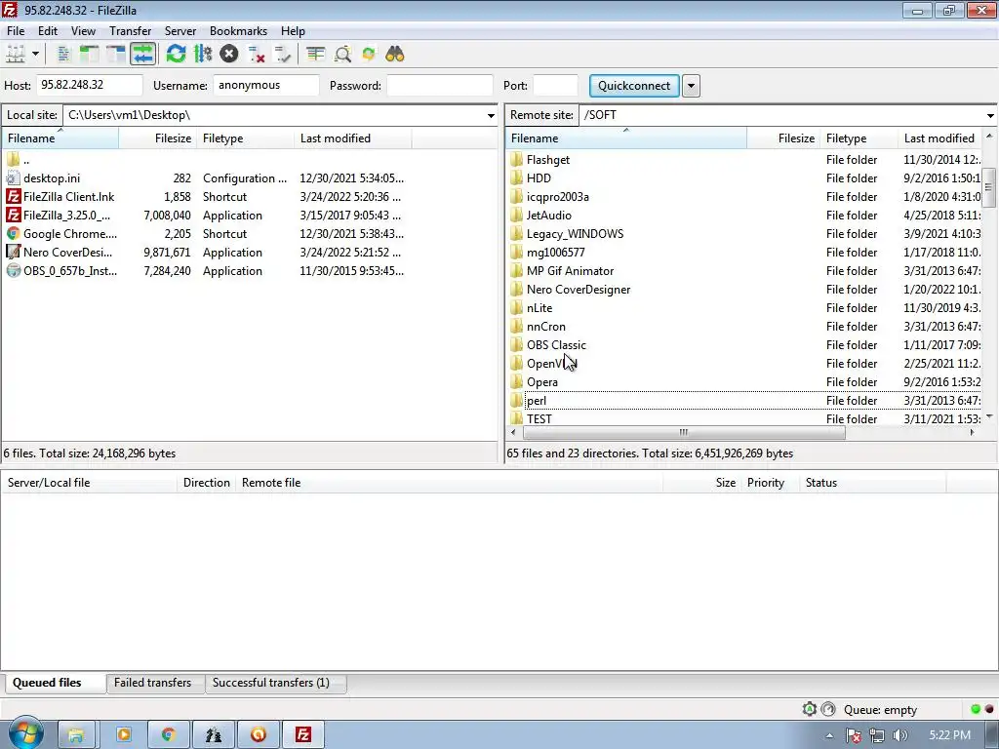Toggle directory comparison icon
The width and height of the screenshot is (999, 749).
click(342, 55)
